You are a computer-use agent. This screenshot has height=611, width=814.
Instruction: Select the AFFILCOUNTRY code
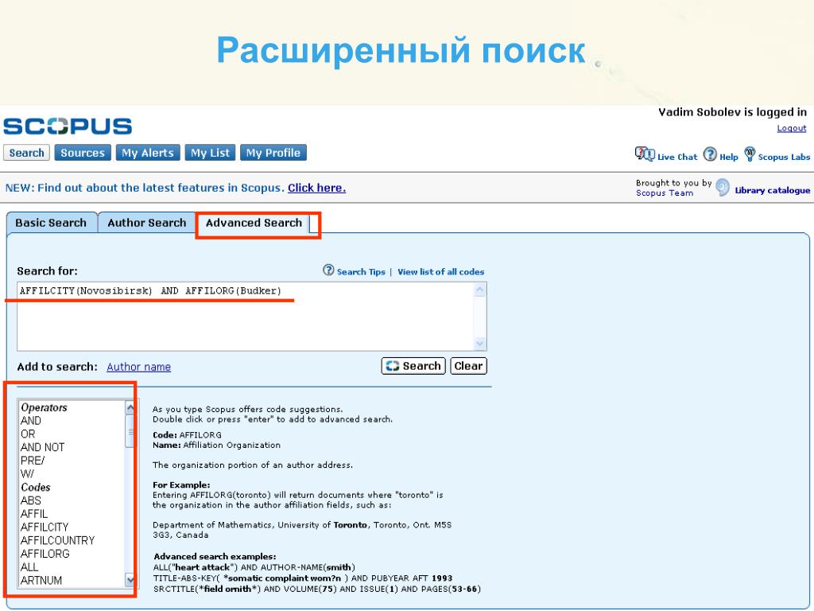tap(57, 540)
